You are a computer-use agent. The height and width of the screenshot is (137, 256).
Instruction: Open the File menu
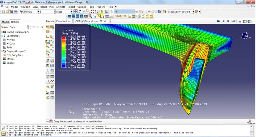(7, 7)
